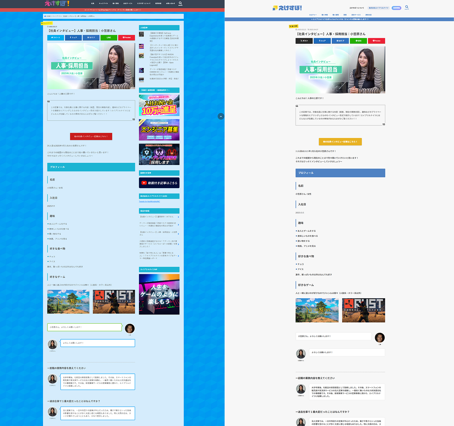Image resolution: width=454 pixels, height=426 pixels.
Task: Click the red 他の社員インタビュー記事はこちら button
Action: coord(91,136)
